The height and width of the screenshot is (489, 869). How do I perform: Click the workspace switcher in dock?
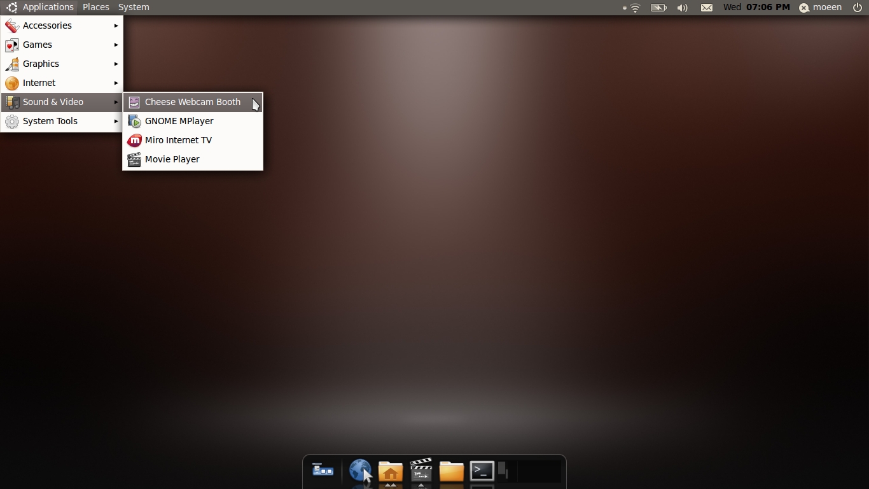click(x=529, y=471)
